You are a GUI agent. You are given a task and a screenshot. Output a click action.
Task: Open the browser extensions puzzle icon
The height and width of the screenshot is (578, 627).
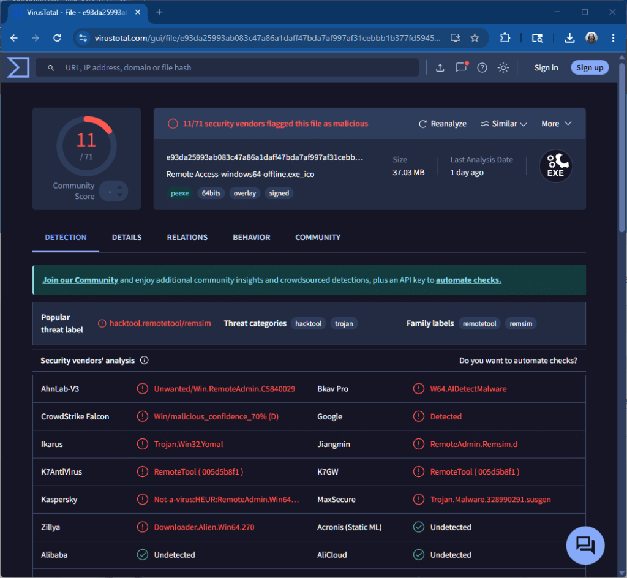click(x=505, y=37)
